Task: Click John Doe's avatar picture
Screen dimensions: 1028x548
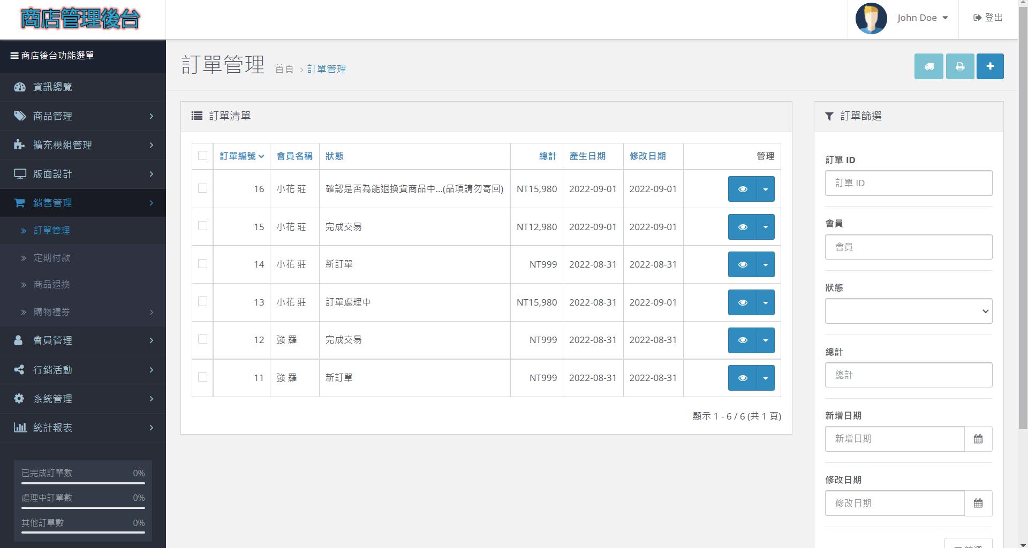Action: 871,18
